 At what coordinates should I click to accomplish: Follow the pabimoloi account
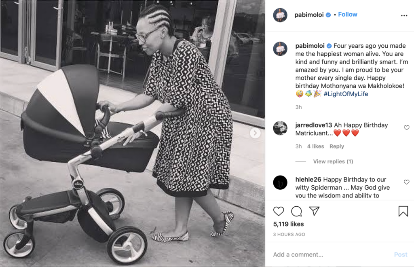[347, 15]
